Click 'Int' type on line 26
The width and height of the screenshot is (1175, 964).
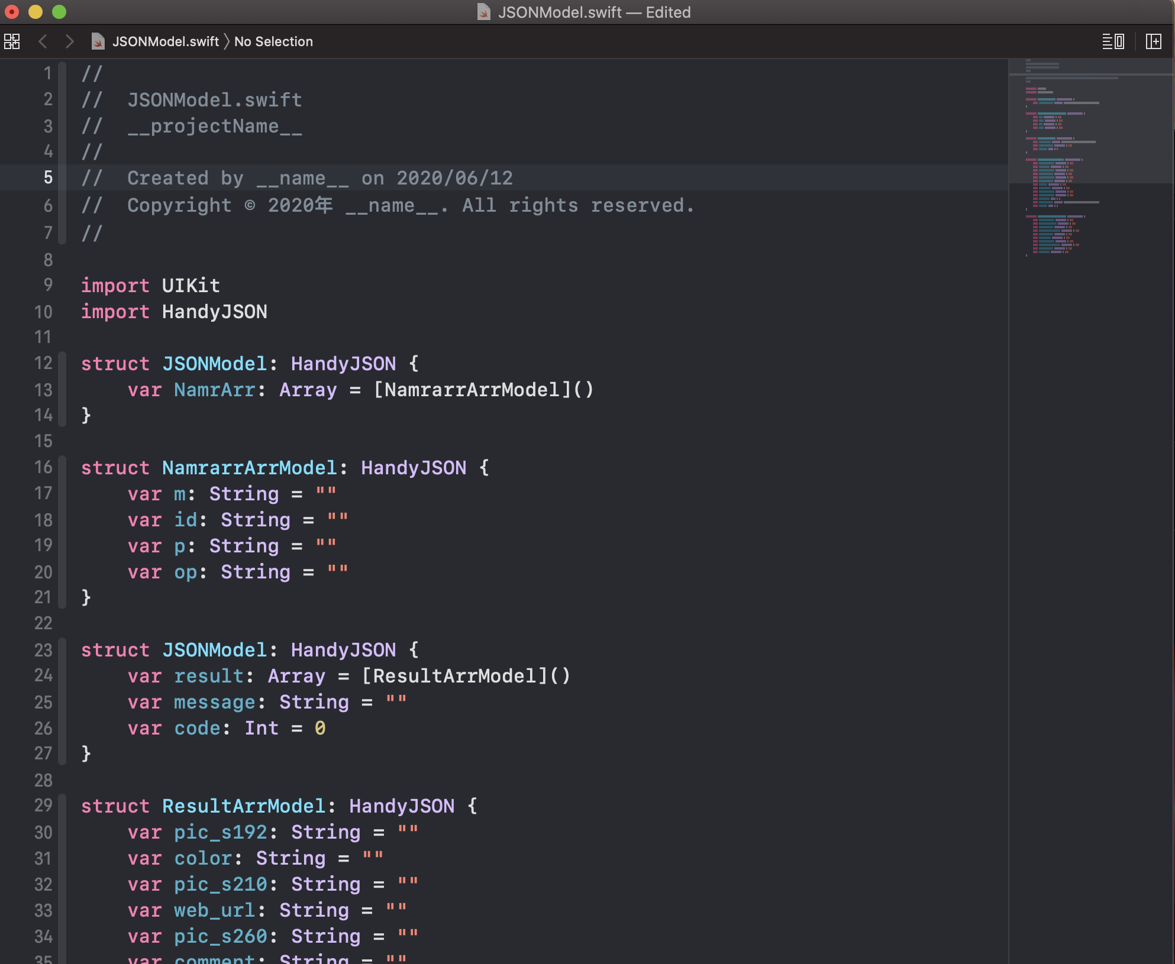click(262, 727)
